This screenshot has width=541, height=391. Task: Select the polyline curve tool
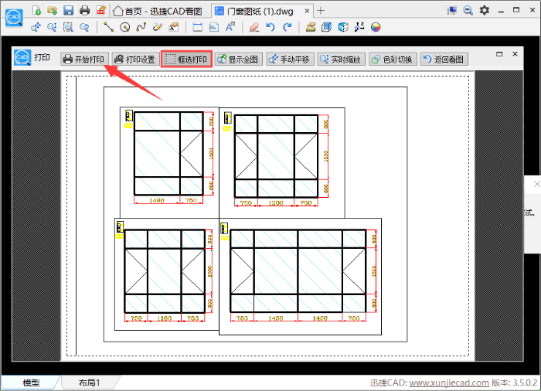(x=141, y=27)
